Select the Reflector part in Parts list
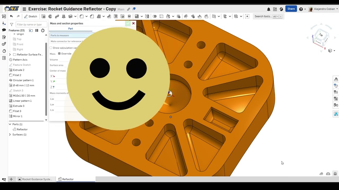Image resolution: width=339 pixels, height=190 pixels. [x=20, y=129]
